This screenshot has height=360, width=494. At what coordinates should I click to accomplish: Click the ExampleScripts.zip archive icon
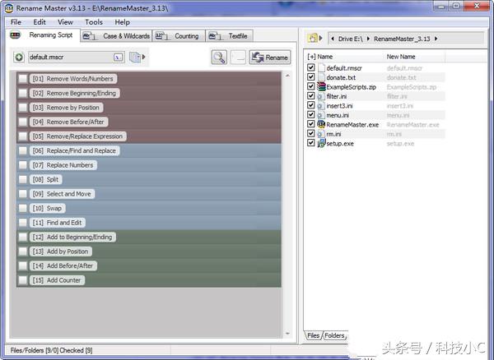coord(321,86)
